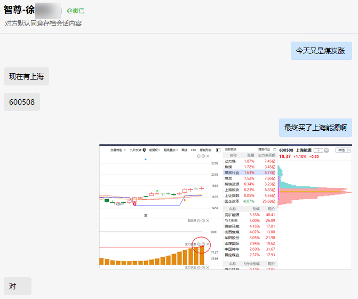Select the 煤炭 1.52% sector row

tap(250, 178)
